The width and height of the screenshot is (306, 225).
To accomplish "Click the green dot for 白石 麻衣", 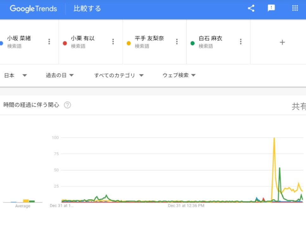I will [192, 43].
